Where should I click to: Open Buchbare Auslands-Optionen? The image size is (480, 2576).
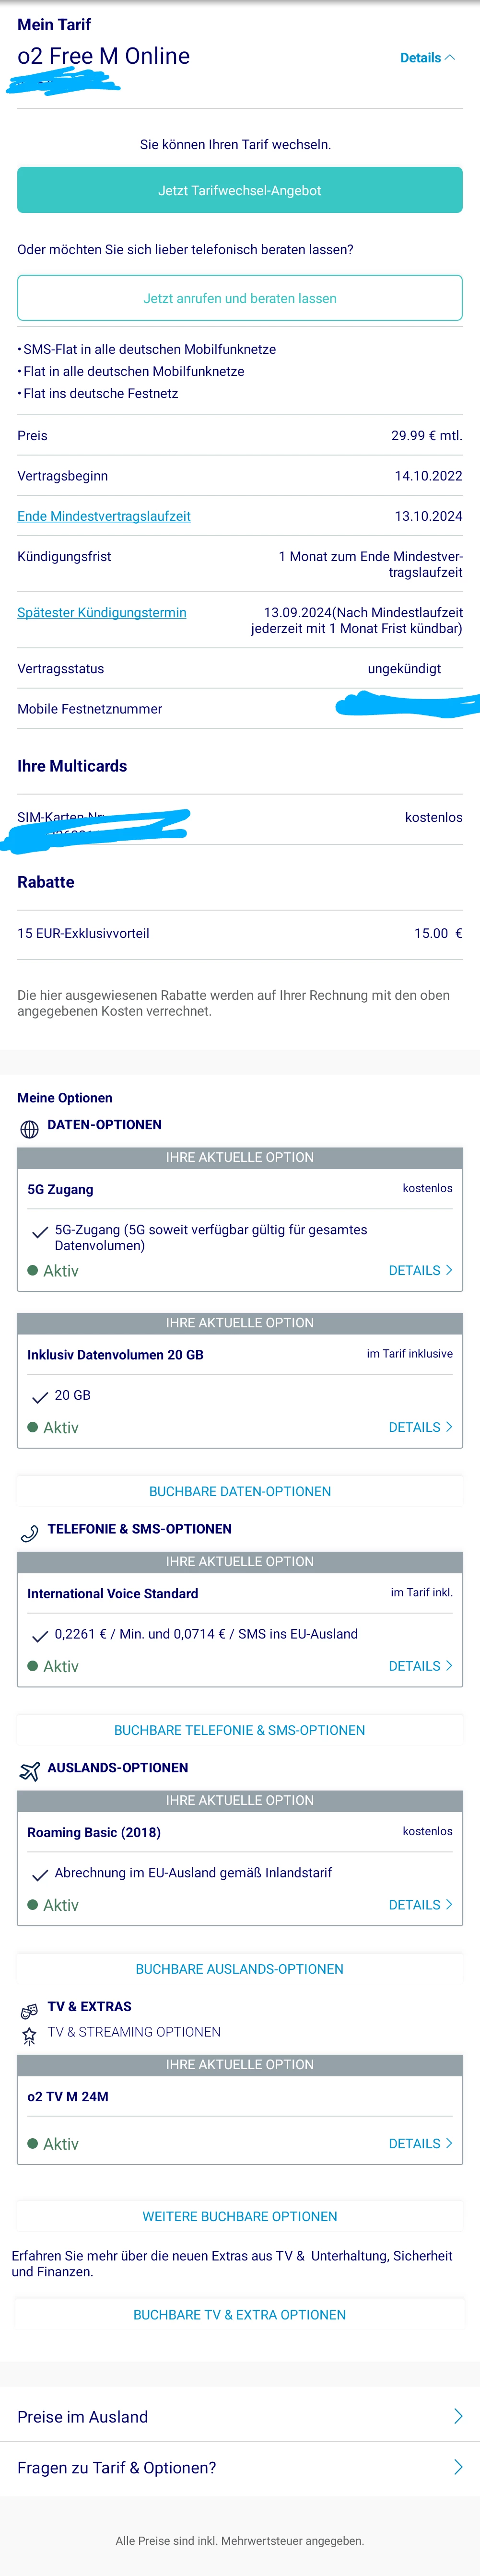click(240, 1969)
